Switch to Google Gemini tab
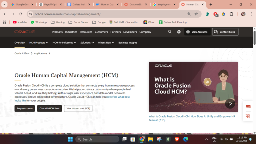The width and height of the screenshot is (256, 144). [22, 4]
